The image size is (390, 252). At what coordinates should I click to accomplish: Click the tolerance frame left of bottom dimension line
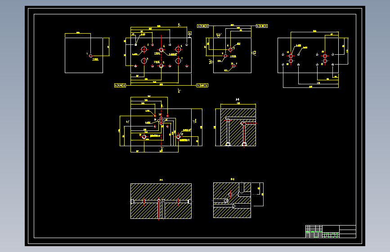click(x=120, y=85)
